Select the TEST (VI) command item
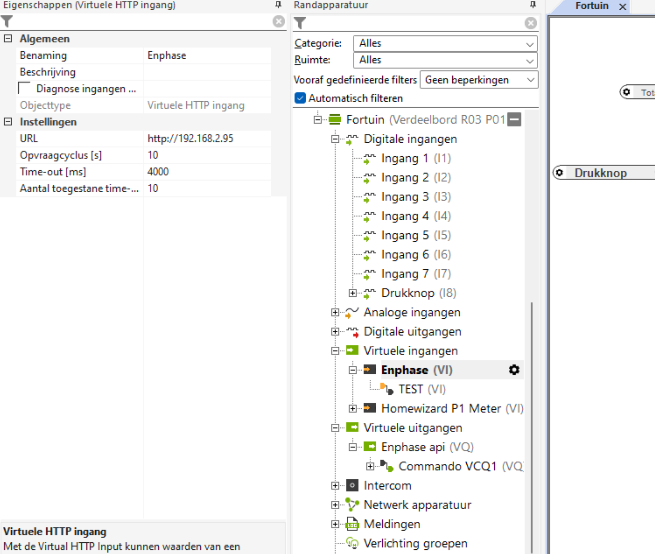This screenshot has height=554, width=655. pos(422,389)
